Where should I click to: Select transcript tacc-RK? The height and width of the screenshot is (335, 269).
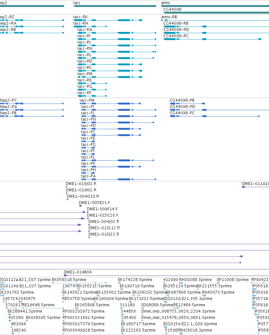(107, 20)
